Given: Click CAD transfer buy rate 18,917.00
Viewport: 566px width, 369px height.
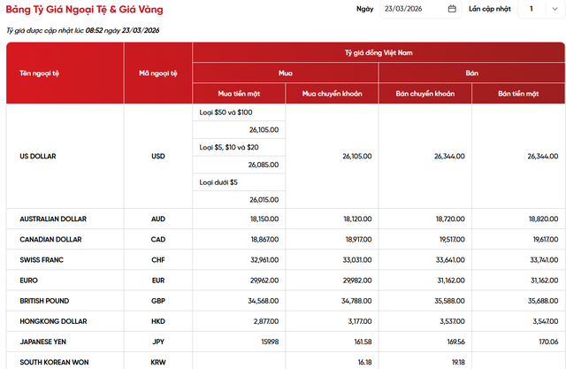Looking at the screenshot, I should click(x=359, y=240).
